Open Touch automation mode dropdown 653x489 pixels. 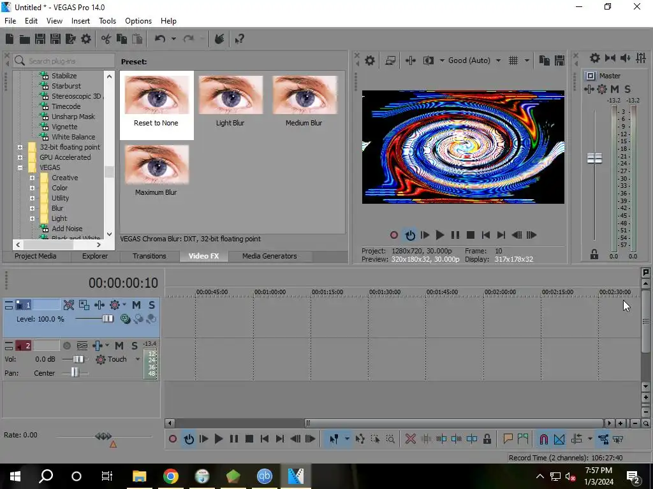coord(138,359)
